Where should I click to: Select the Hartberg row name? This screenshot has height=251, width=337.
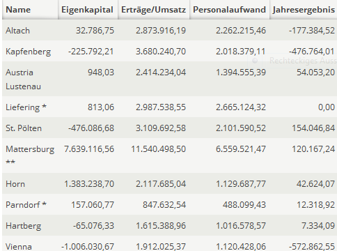pos(24,226)
